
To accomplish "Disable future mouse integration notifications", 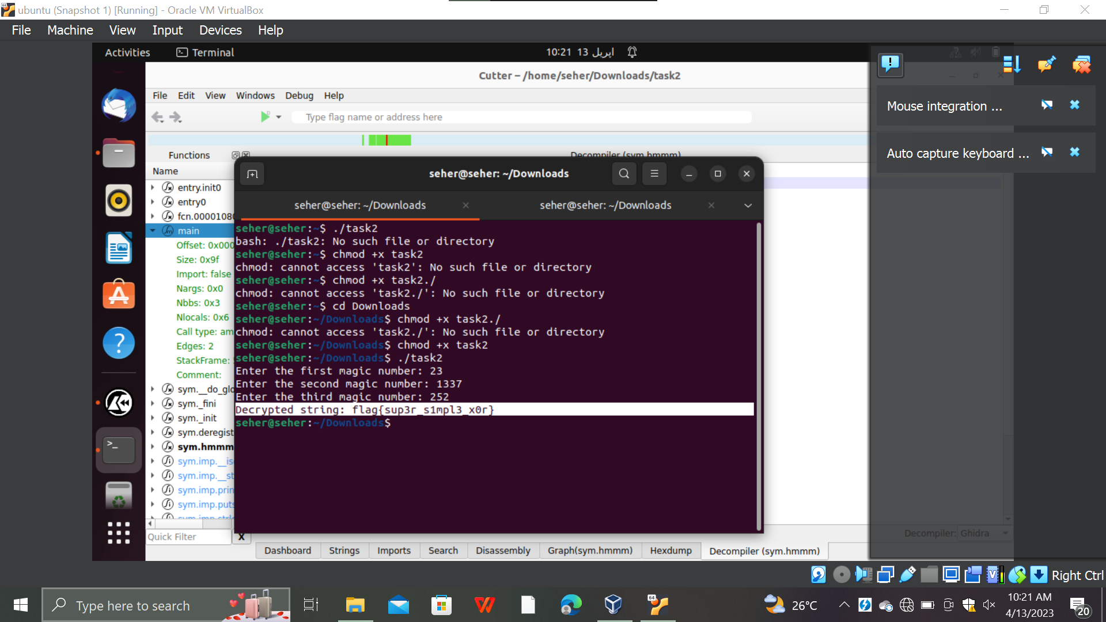I will [x=1047, y=105].
